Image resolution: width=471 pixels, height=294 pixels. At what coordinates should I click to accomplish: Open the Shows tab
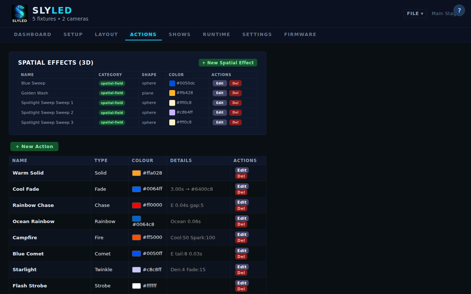[x=180, y=34]
